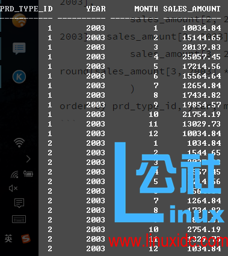Screen dimensions: 228x256
Task: Open Sogou input method S icon
Action: 26,239
